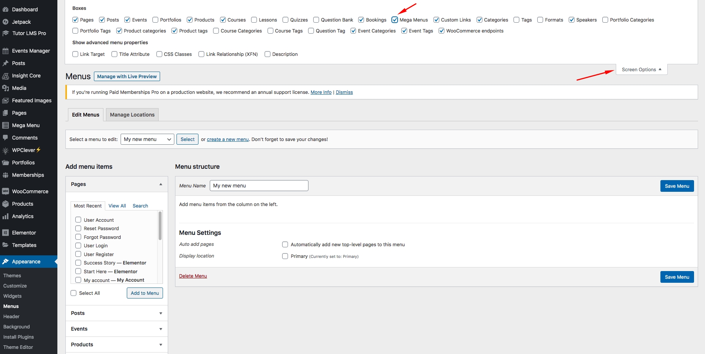The height and width of the screenshot is (354, 705).
Task: Open WooCommerce via its sidebar icon
Action: [x=5, y=191]
